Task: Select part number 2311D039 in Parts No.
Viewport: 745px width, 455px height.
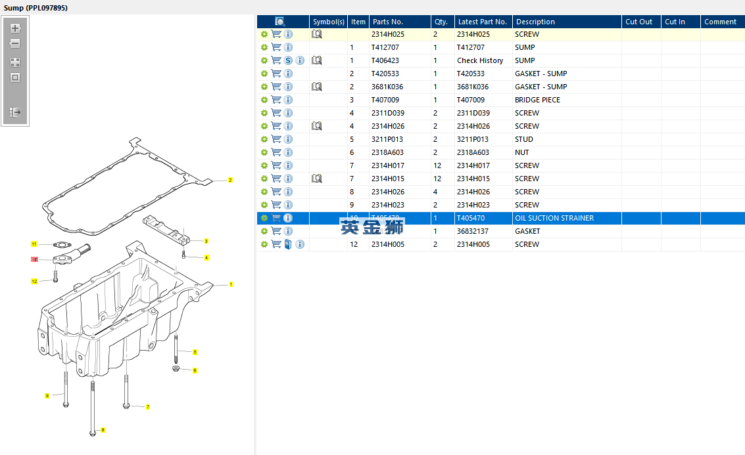Action: [388, 113]
